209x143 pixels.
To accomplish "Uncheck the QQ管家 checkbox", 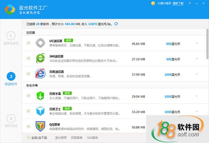I will tap(28, 126).
